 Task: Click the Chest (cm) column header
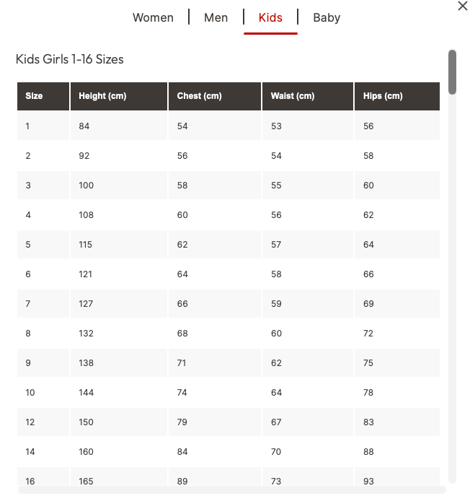[x=215, y=96]
